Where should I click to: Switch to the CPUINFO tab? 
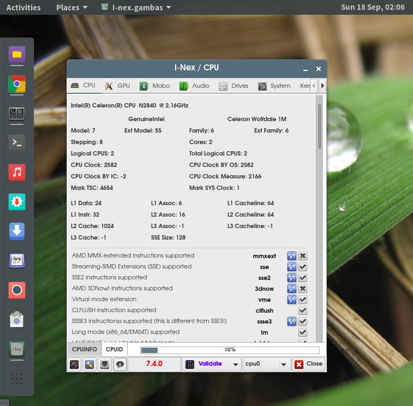click(85, 349)
